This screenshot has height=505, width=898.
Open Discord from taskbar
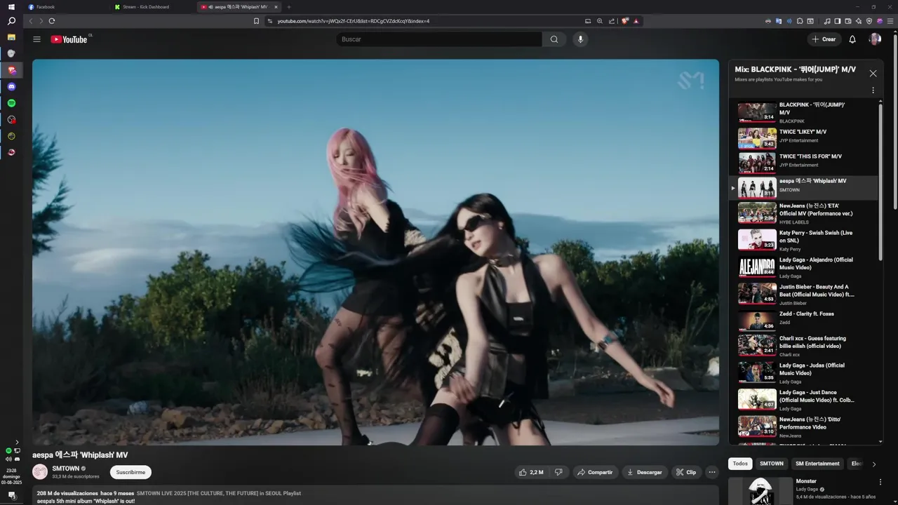tap(11, 86)
